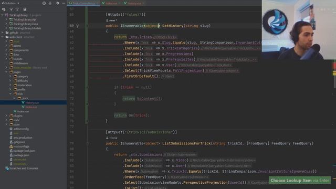
Task: Select the middleware folder
Action: (19, 63)
